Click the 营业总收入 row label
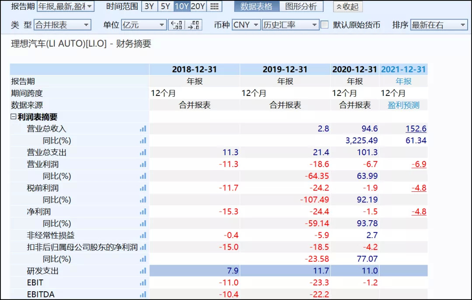472x300 pixels. coord(46,129)
